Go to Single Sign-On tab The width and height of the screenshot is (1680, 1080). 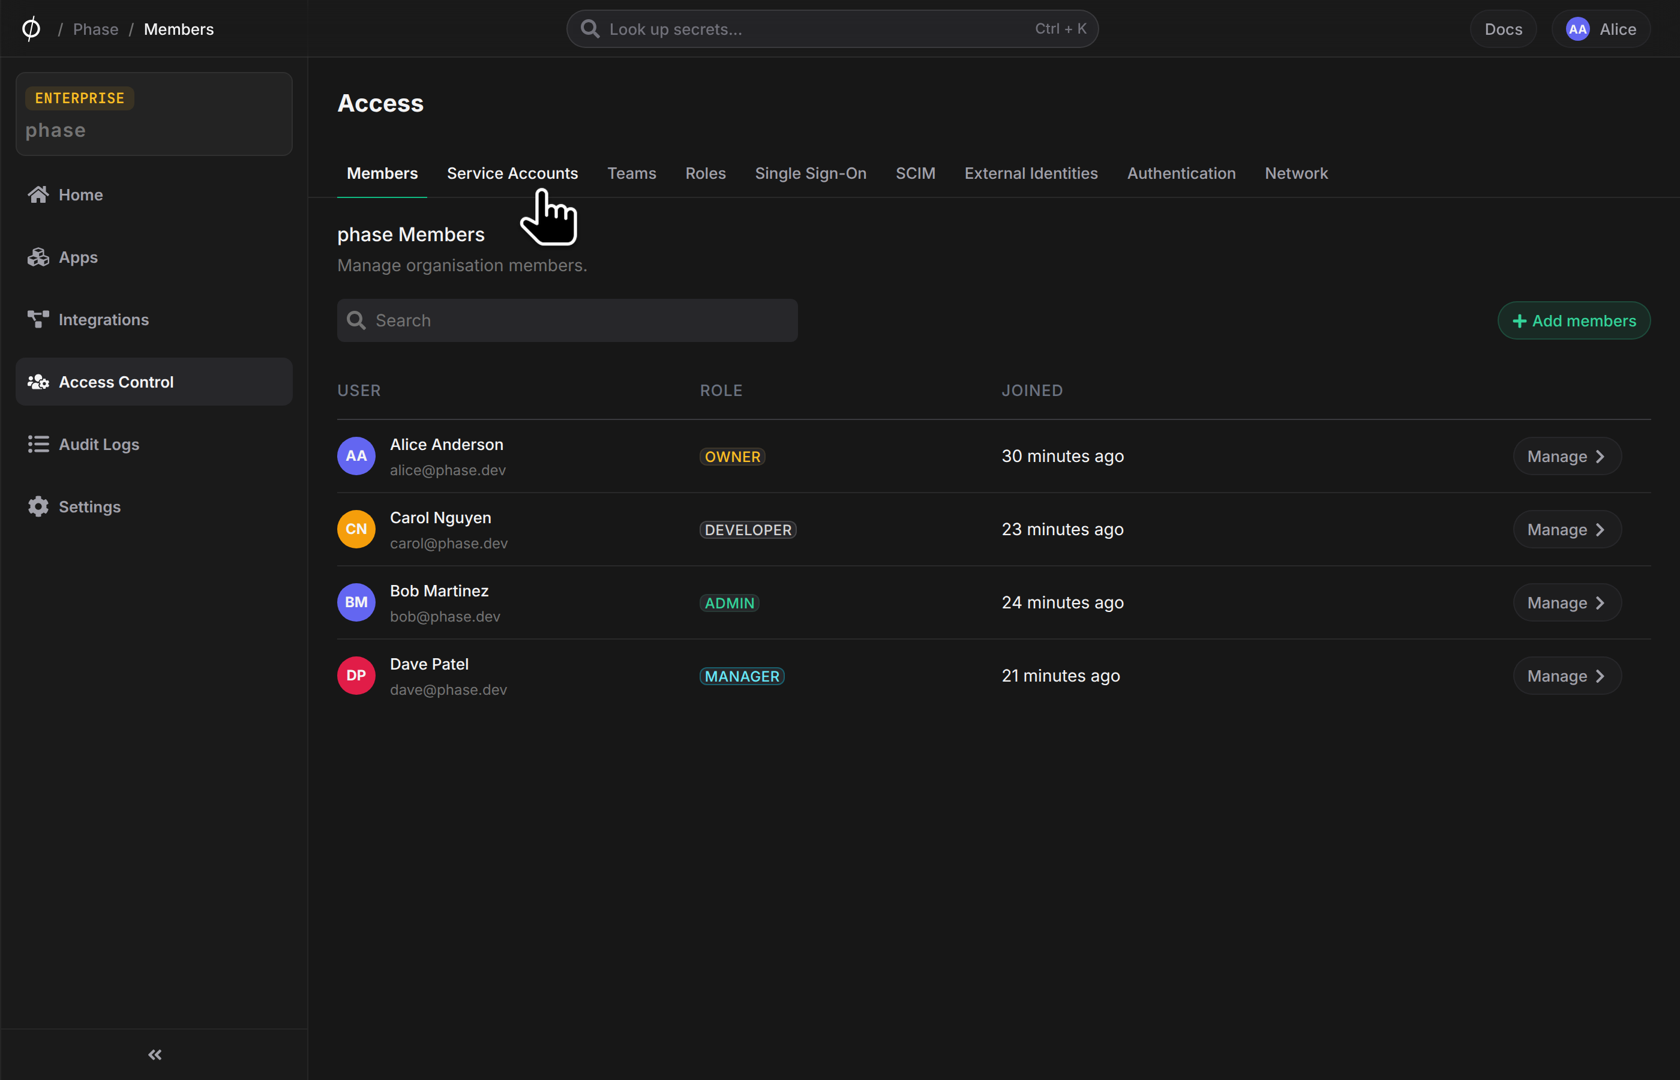pos(811,173)
